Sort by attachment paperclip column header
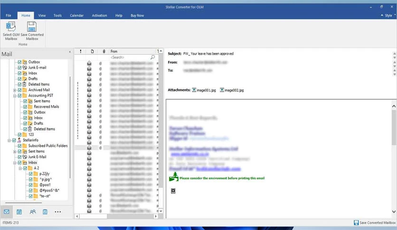Image resolution: width=397 pixels, height=230 pixels. pos(104,51)
